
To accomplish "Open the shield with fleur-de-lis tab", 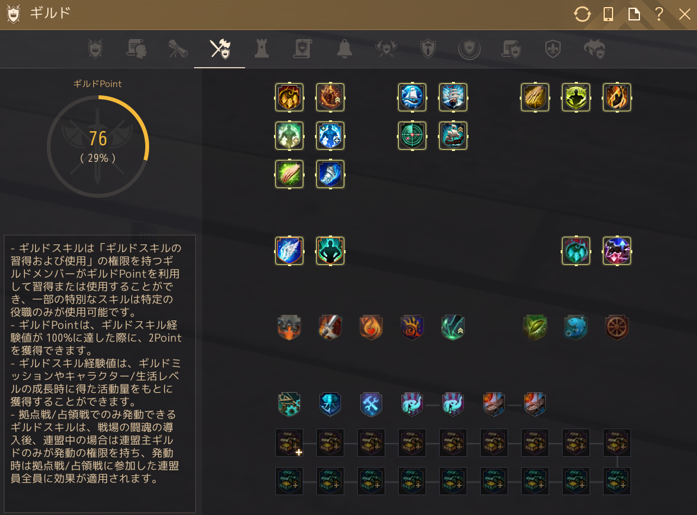I will point(552,49).
